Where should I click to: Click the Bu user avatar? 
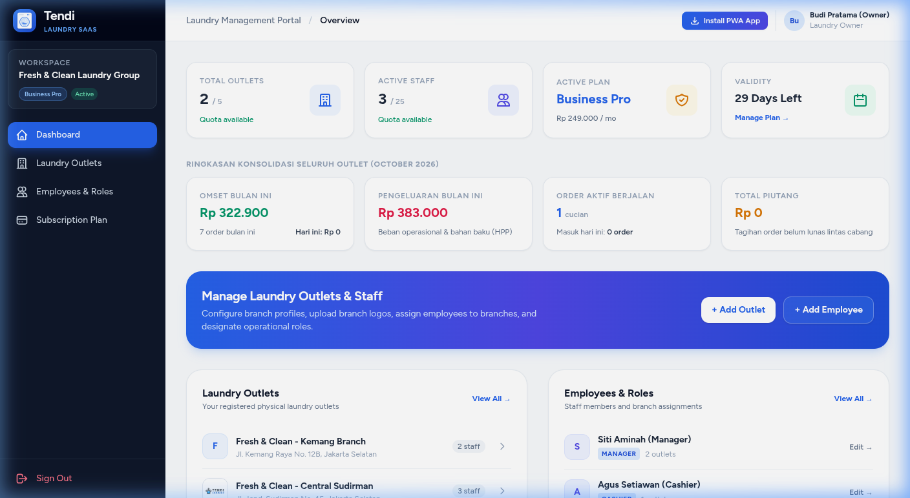(x=794, y=21)
